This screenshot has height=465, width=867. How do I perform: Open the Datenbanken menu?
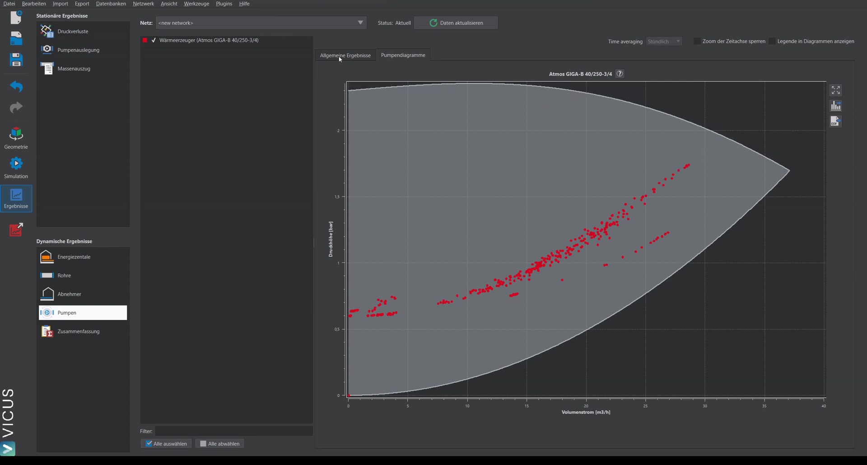pos(111,4)
